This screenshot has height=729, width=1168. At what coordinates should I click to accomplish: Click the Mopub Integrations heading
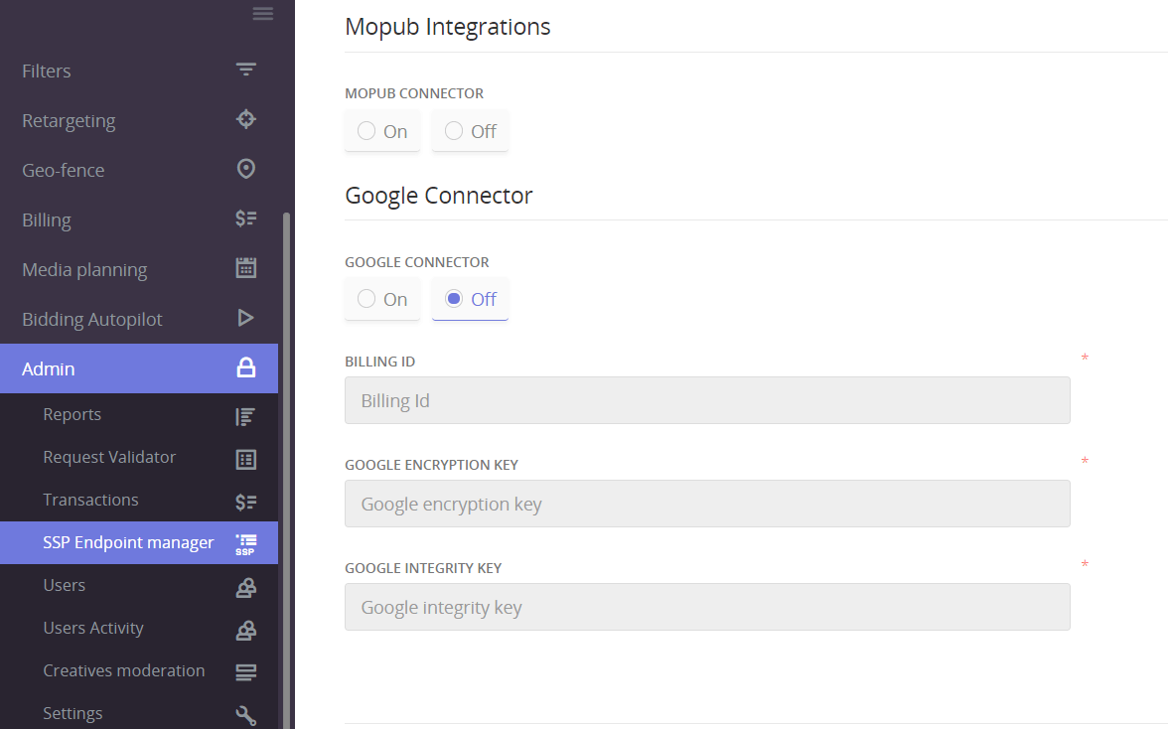click(x=447, y=27)
